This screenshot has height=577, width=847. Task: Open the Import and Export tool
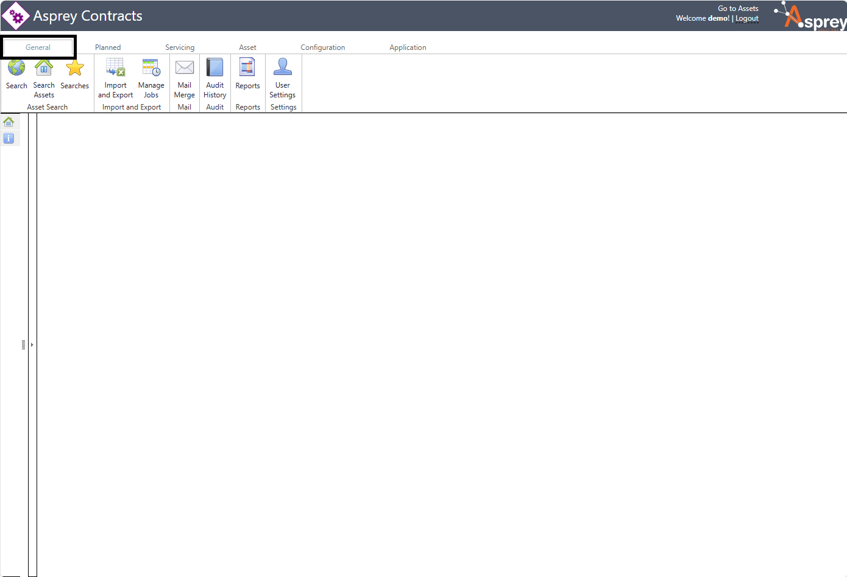click(x=115, y=68)
